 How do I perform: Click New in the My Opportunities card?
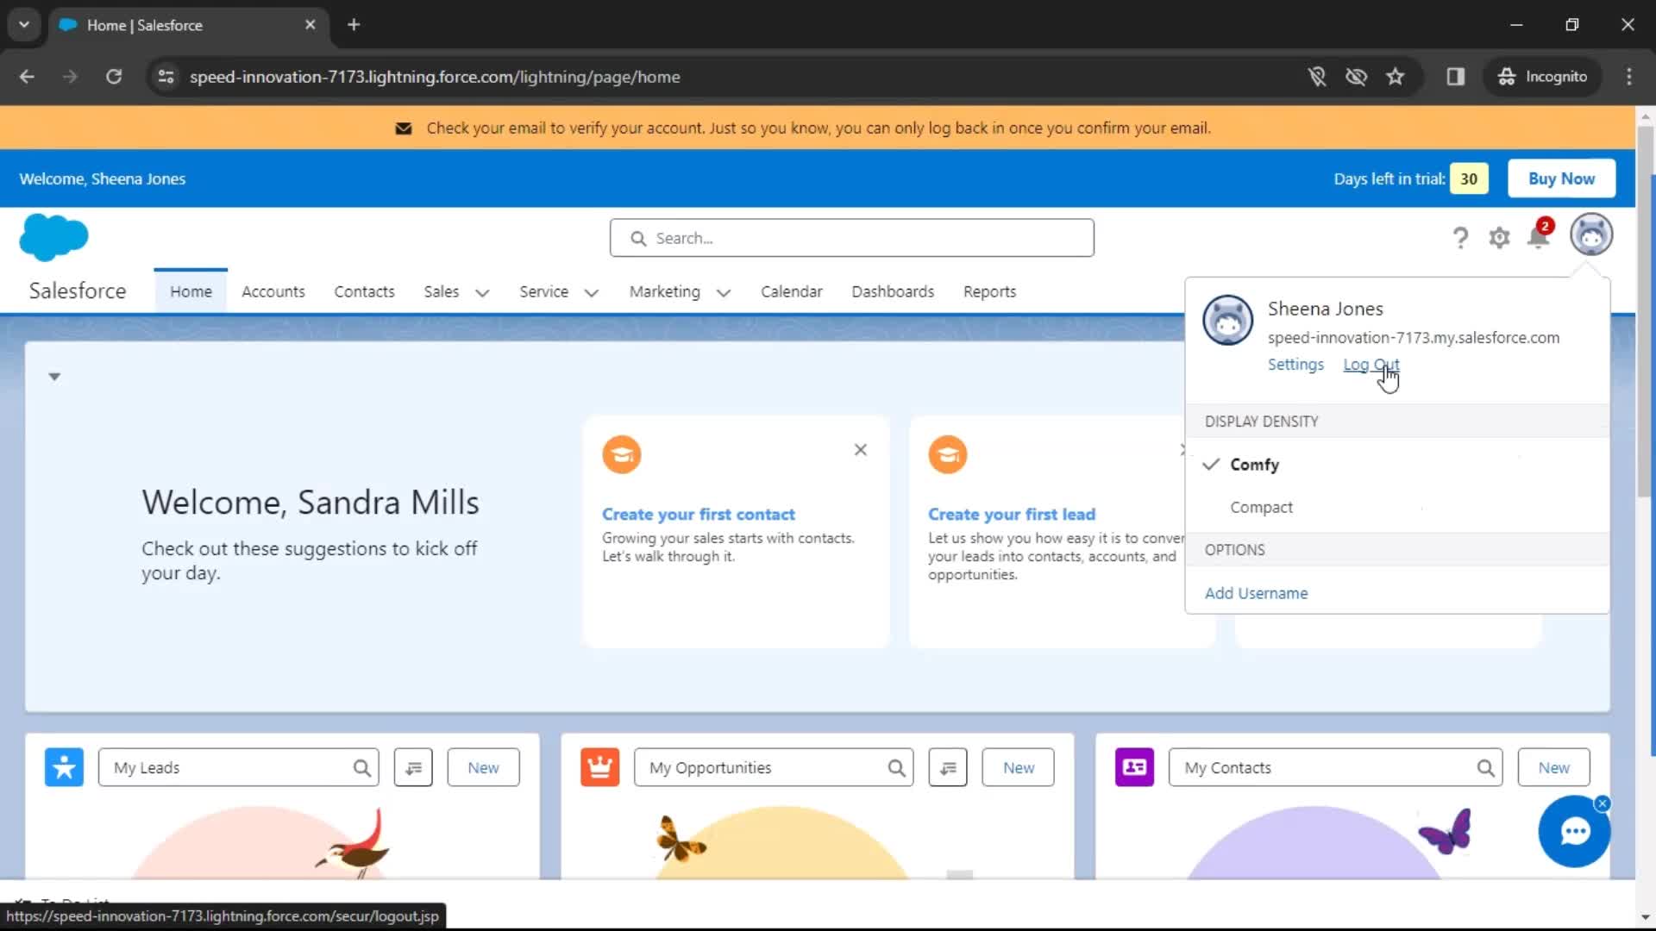pyautogui.click(x=1019, y=767)
